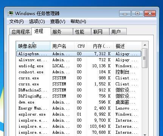Select csrss.exe using 988 K memory

79,78
